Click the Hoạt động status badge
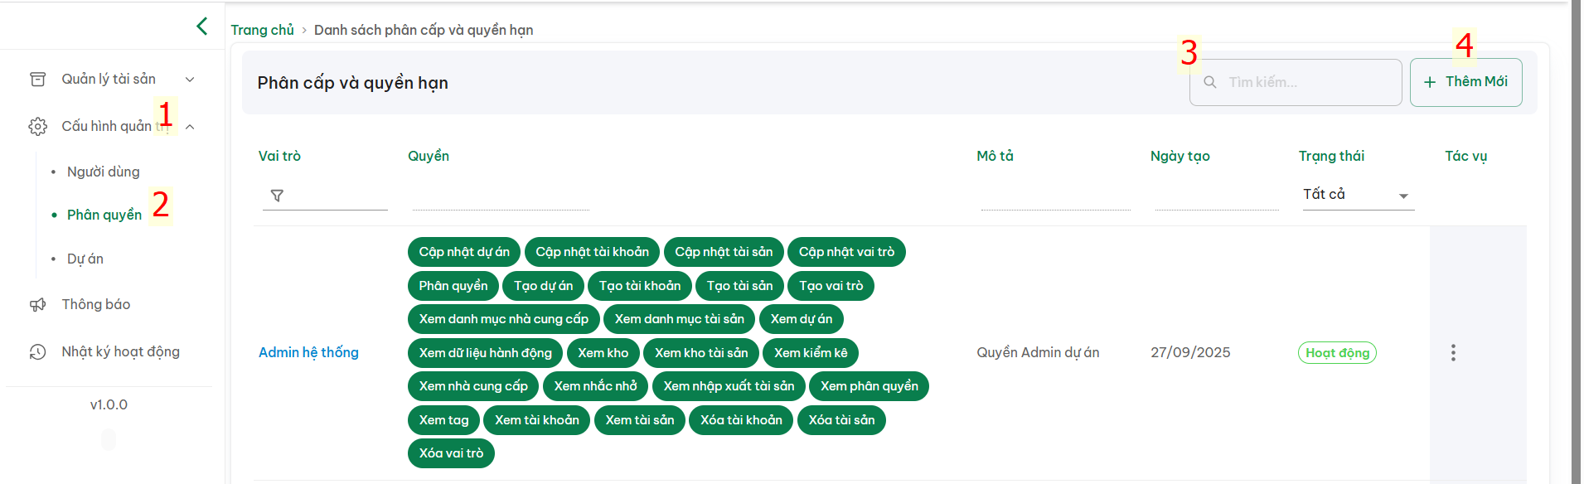The width and height of the screenshot is (1584, 484). click(x=1336, y=353)
